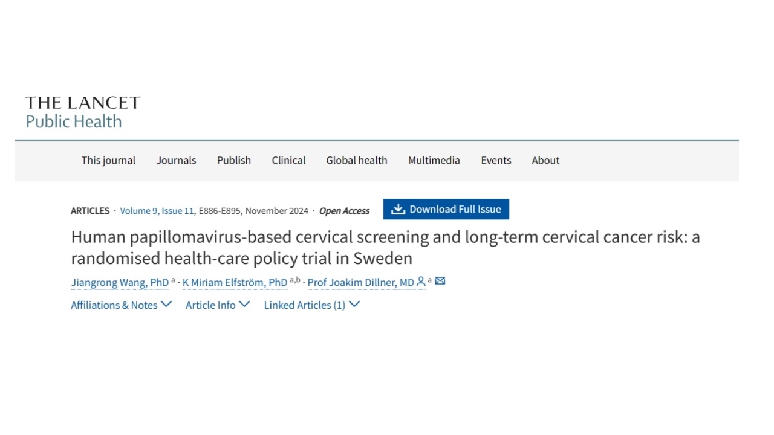Click the download arrow icon on Download Full Issue

coord(397,209)
